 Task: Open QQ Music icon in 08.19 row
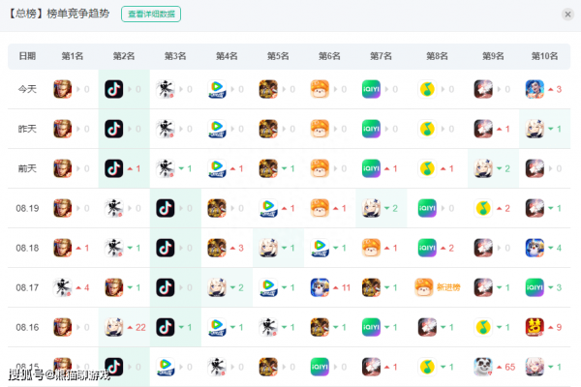click(483, 208)
